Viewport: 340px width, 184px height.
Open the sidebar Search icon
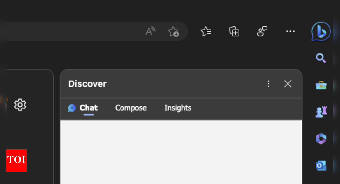click(321, 58)
